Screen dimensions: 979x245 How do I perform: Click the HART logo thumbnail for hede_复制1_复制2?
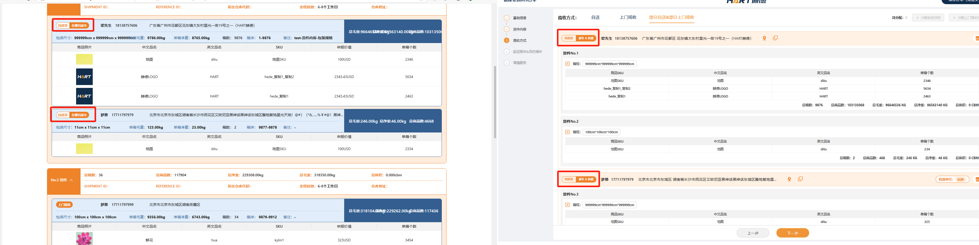tap(84, 77)
